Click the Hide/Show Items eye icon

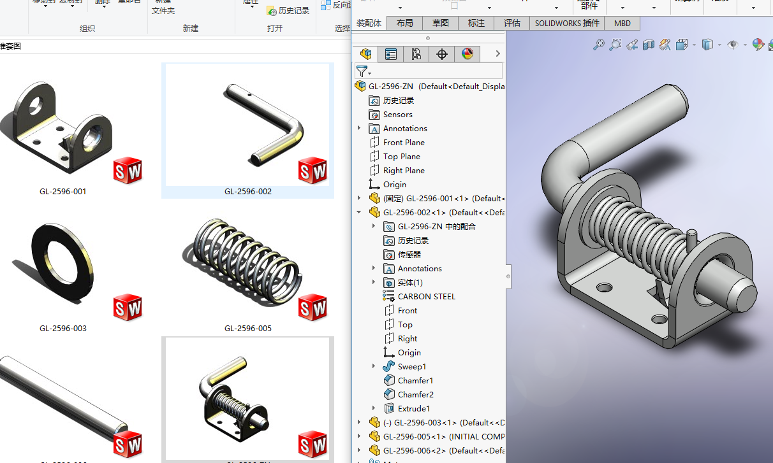tap(733, 45)
